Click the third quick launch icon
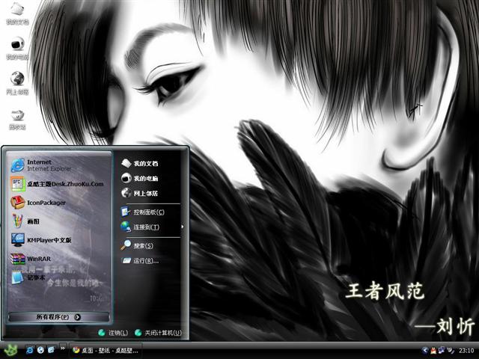Viewport: 479px width, 359px height. (51, 350)
